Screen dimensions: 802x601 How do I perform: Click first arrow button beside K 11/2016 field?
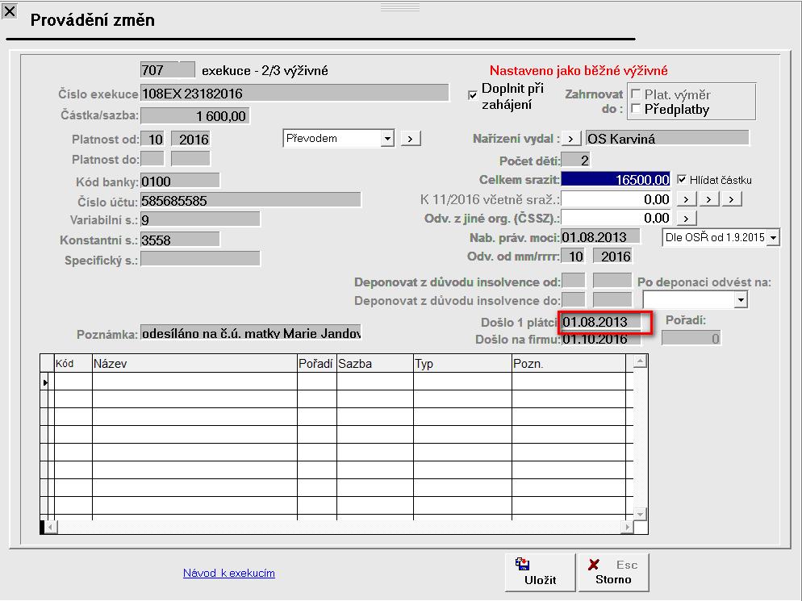(687, 199)
